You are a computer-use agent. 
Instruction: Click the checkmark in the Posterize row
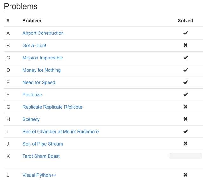click(185, 94)
